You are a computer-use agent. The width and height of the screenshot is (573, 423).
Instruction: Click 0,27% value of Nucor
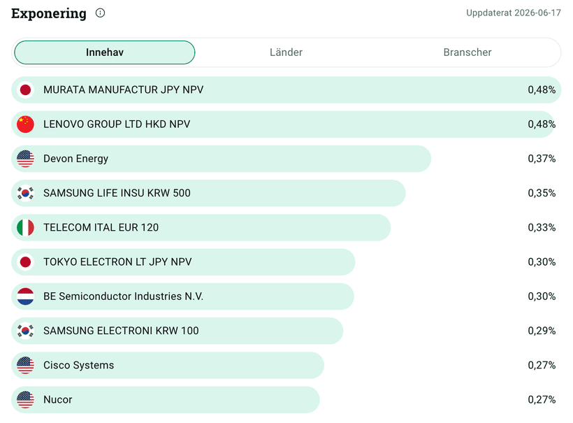[542, 400]
